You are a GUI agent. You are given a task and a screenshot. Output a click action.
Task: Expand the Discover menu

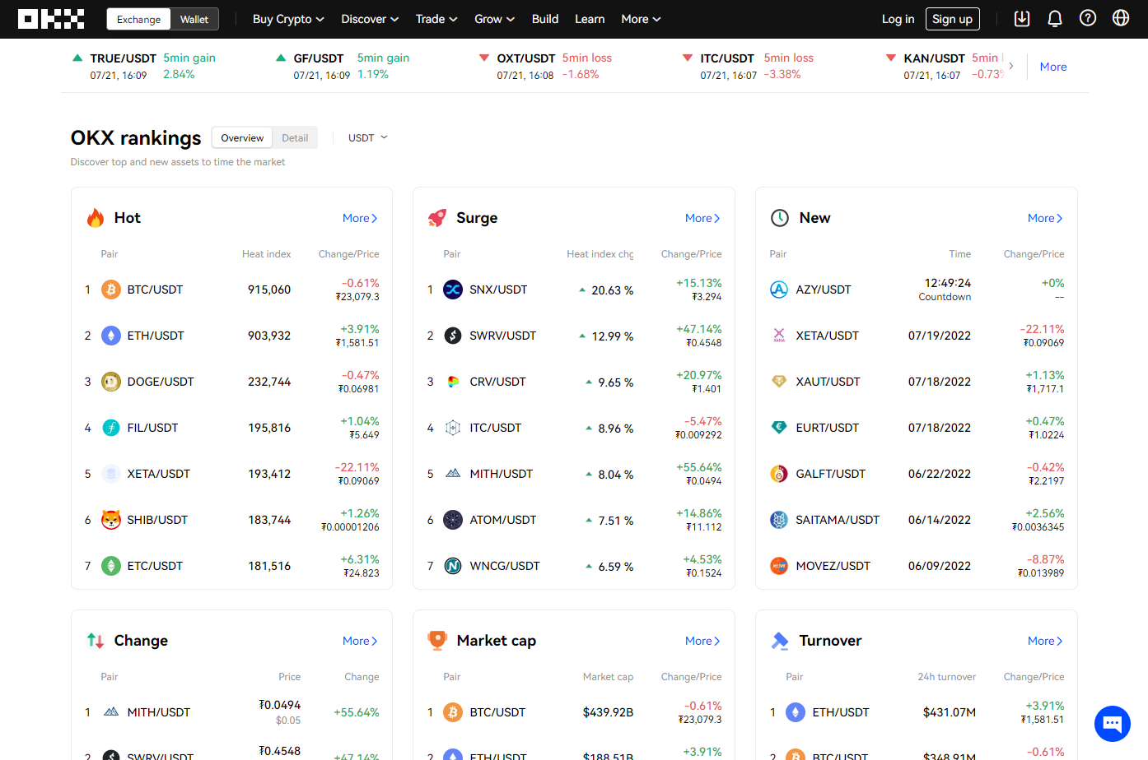click(370, 19)
